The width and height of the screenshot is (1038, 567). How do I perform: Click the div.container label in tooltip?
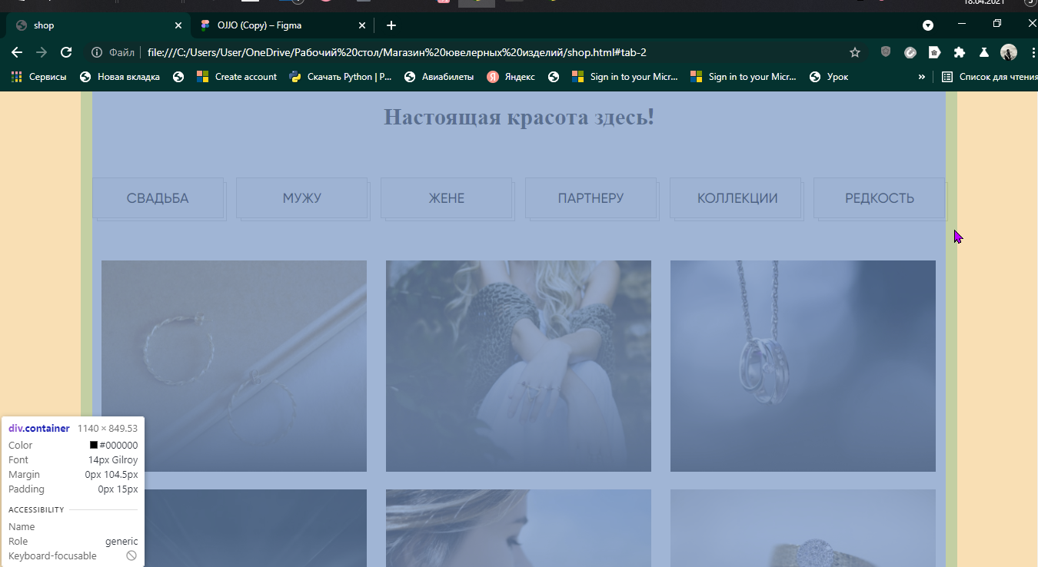pos(39,428)
